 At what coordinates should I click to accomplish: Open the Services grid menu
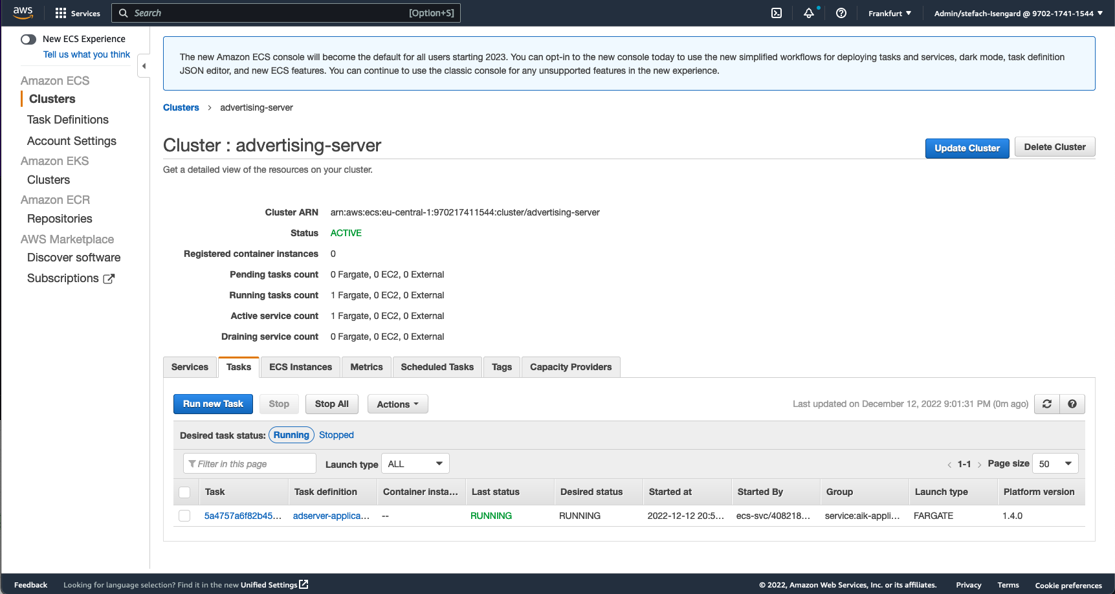[78, 13]
